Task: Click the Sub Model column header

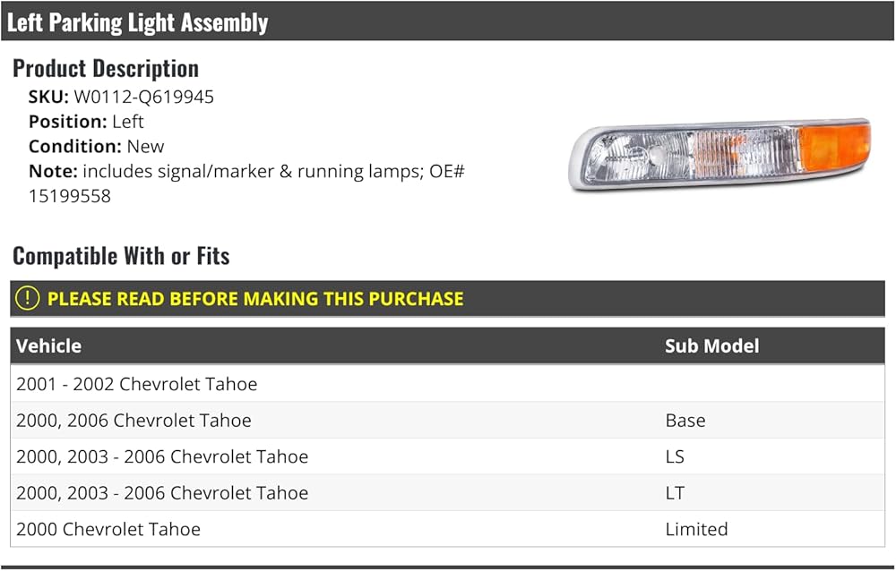Action: (x=712, y=346)
